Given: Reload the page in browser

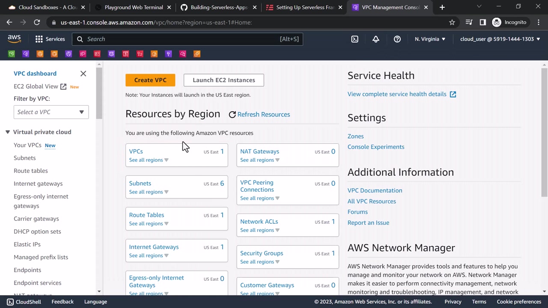Looking at the screenshot, I should coord(37,22).
